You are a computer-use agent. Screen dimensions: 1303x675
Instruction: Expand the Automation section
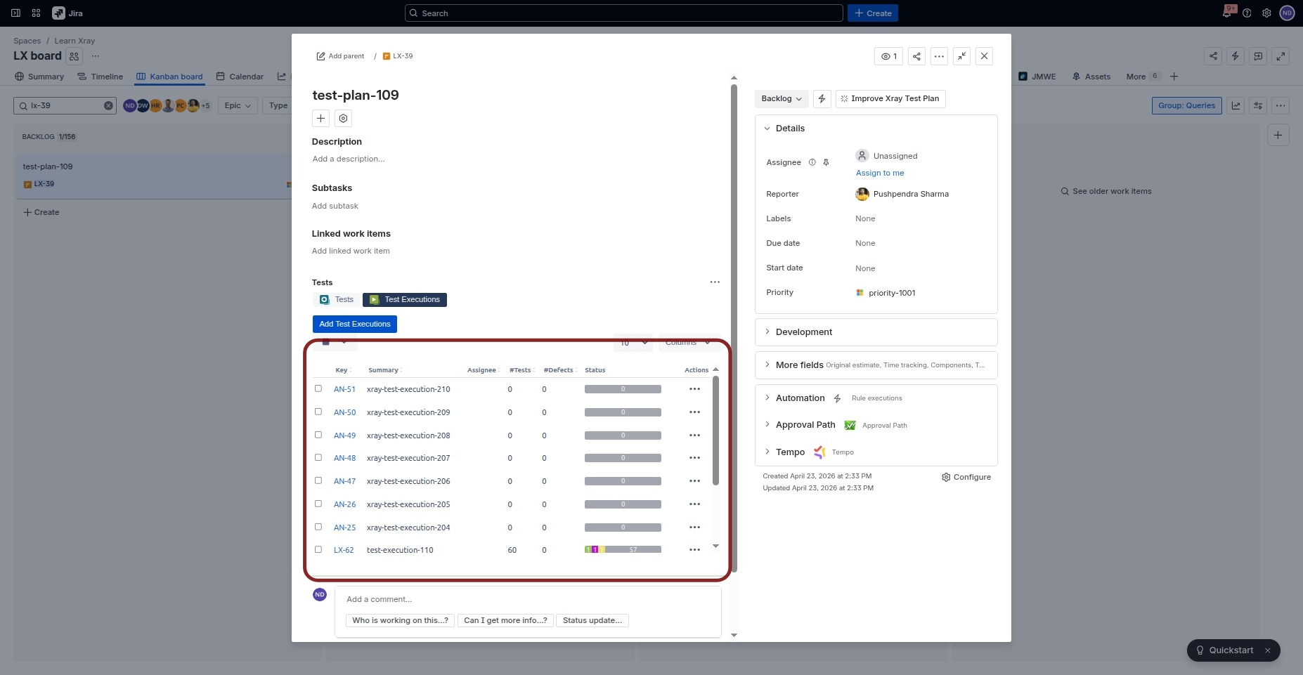pos(767,398)
